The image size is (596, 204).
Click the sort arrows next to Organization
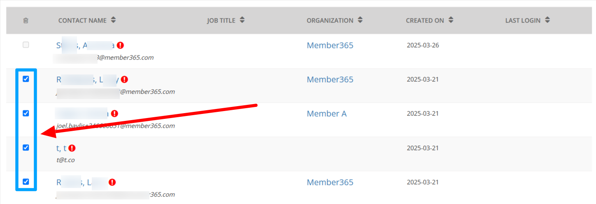[x=360, y=20]
